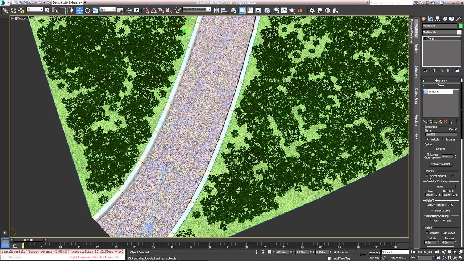The height and width of the screenshot is (261, 464).
Task: Click the Mirror tool icon
Action: 217,11
